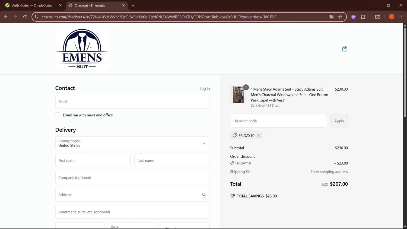Screen dimensions: 407x229
Task: Click the Order discount label
Action: [242, 156]
